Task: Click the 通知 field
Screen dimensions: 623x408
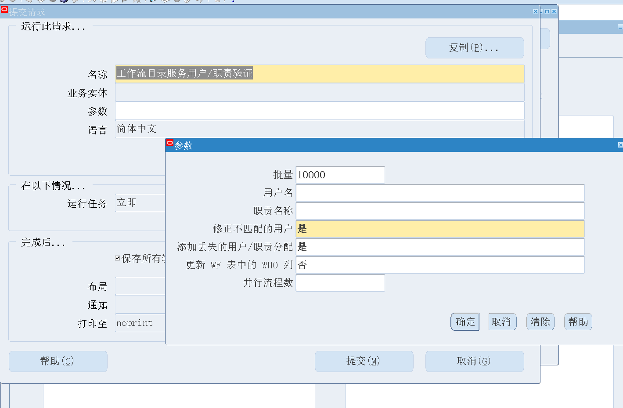Action: pyautogui.click(x=140, y=304)
